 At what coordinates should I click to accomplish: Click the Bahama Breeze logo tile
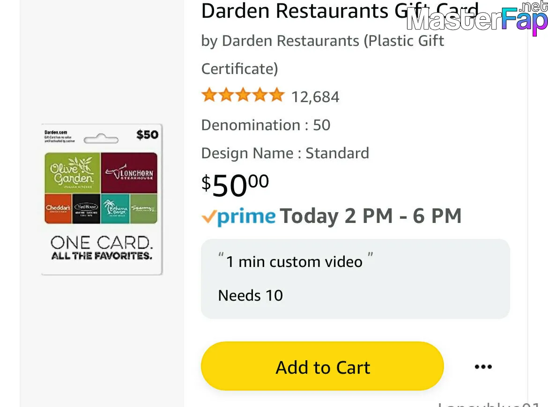coord(115,208)
